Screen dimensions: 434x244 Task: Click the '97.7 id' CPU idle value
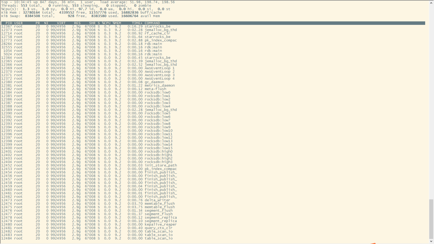(x=86, y=9)
